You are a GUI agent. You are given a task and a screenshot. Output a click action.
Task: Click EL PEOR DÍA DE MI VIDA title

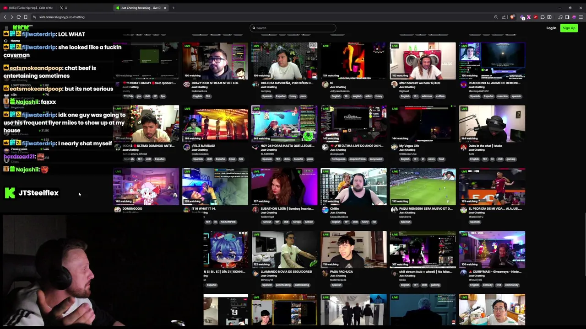coord(495,208)
